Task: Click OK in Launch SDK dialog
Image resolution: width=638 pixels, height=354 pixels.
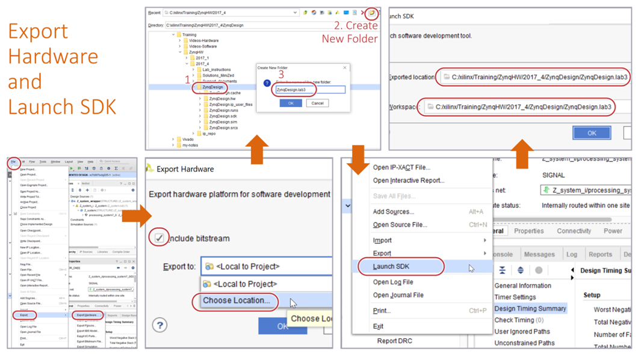Action: pos(592,133)
